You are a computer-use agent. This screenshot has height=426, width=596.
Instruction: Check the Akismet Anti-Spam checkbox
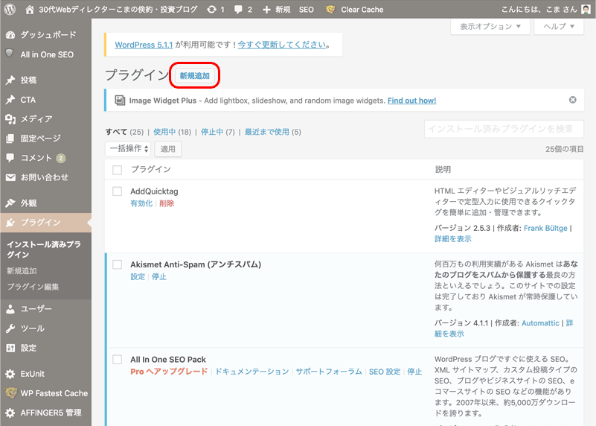pyautogui.click(x=118, y=264)
